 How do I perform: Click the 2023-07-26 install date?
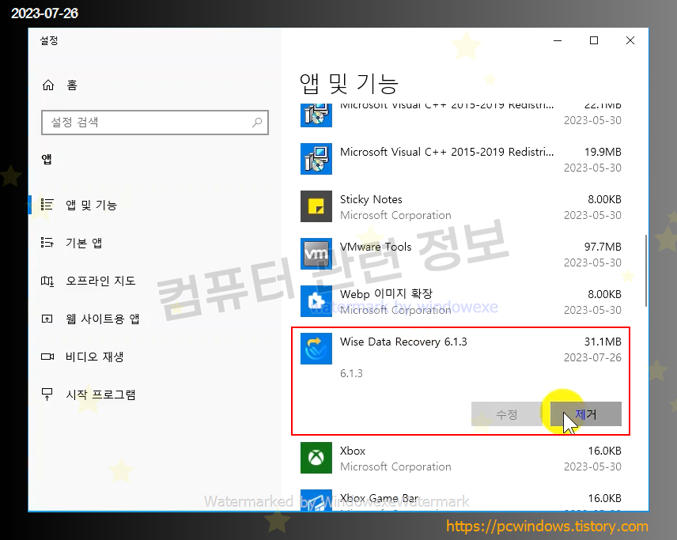(592, 358)
